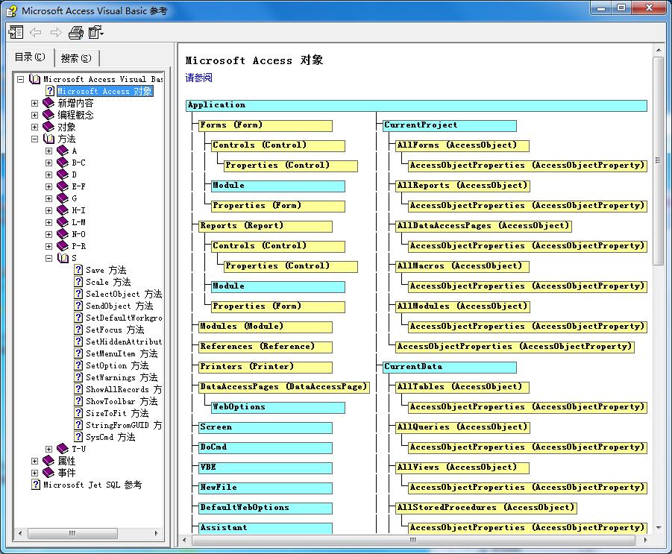Open the Screen object box

pos(266,427)
